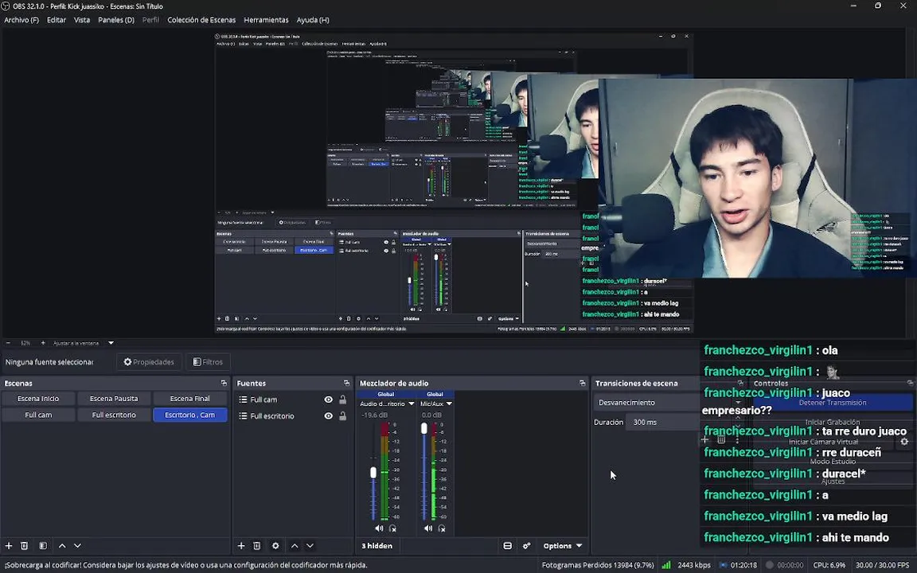
Task: Open the Archivo (F) menu
Action: click(21, 20)
